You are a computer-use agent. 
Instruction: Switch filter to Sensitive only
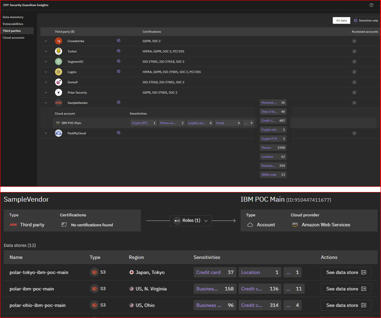tap(366, 21)
